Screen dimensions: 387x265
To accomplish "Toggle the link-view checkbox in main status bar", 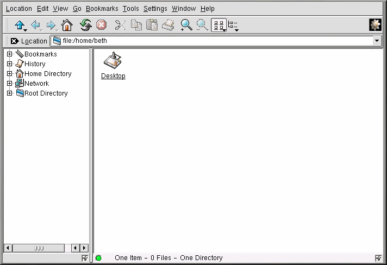I will pyautogui.click(x=378, y=258).
